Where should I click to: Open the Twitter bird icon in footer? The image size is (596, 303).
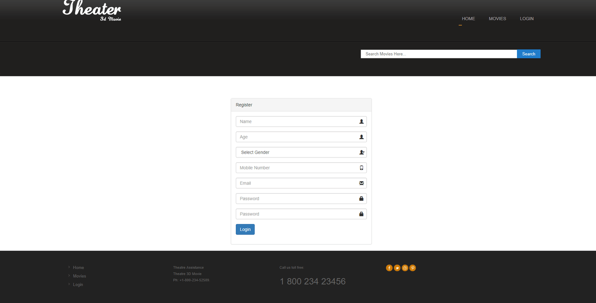[x=397, y=268]
